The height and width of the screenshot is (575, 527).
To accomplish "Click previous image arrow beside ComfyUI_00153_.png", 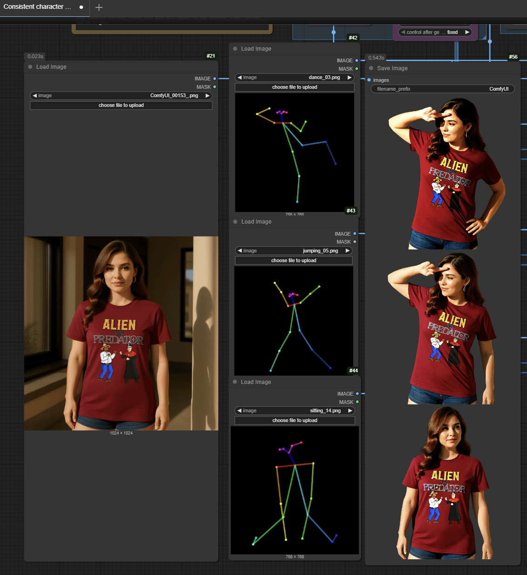I will [x=34, y=96].
